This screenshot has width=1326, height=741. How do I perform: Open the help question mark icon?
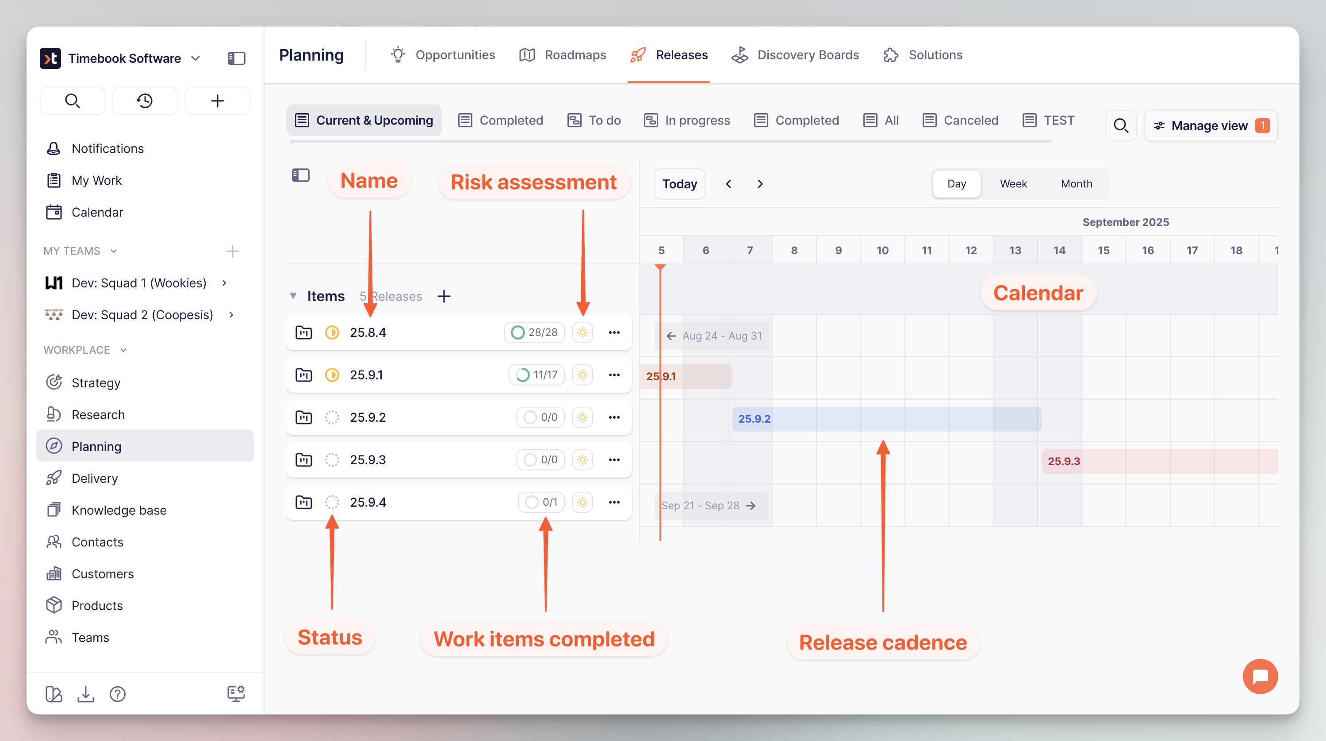117,694
